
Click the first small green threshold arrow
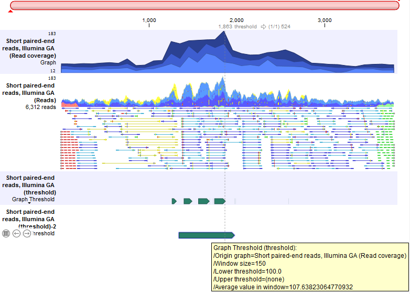174,201
